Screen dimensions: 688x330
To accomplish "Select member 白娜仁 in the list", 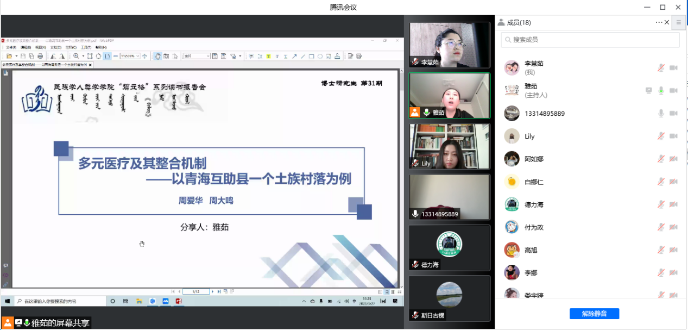I will (534, 182).
